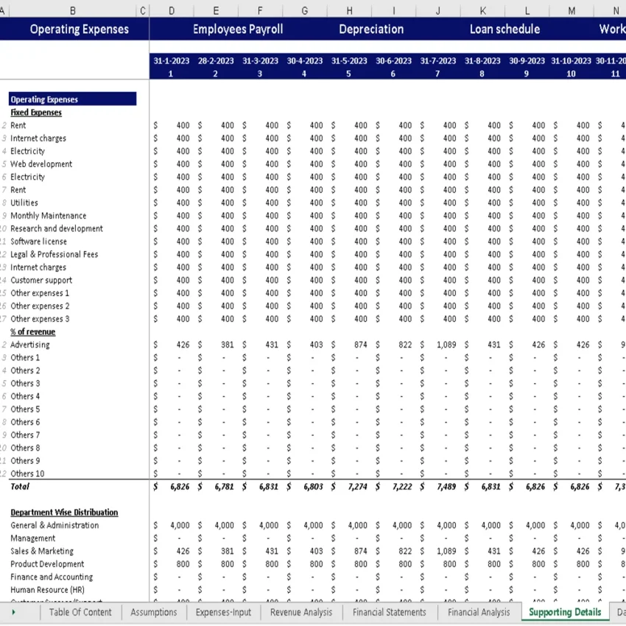Switch to the Financial Statements tab
The height and width of the screenshot is (626, 626).
point(389,612)
